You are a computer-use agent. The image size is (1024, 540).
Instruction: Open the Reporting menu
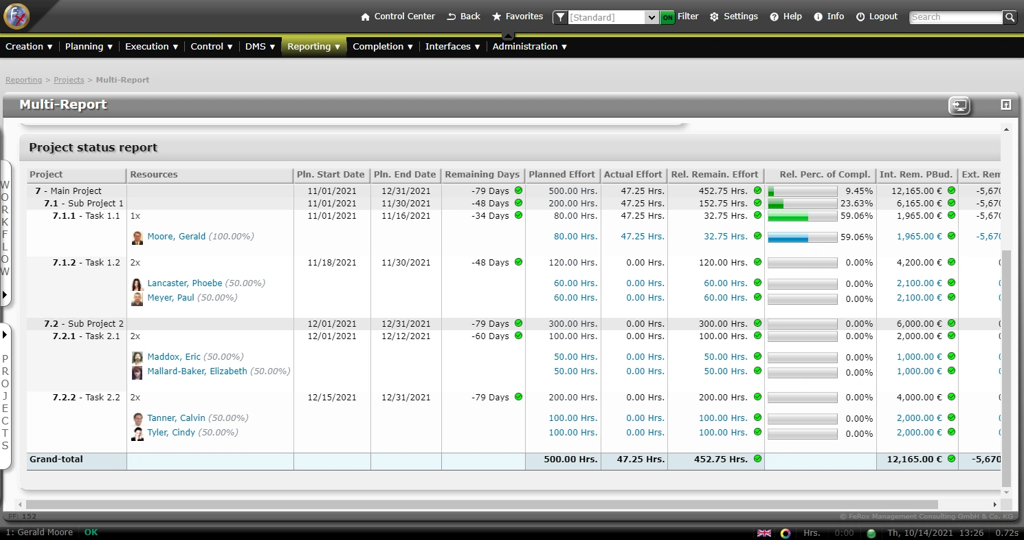[x=313, y=47]
